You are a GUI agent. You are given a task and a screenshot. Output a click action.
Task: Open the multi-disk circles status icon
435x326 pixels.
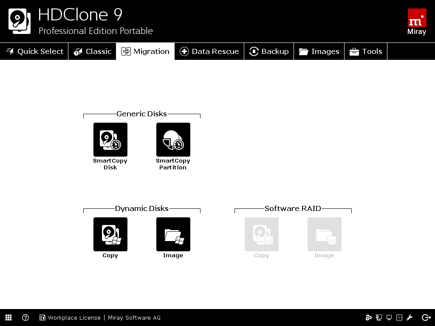click(x=368, y=318)
